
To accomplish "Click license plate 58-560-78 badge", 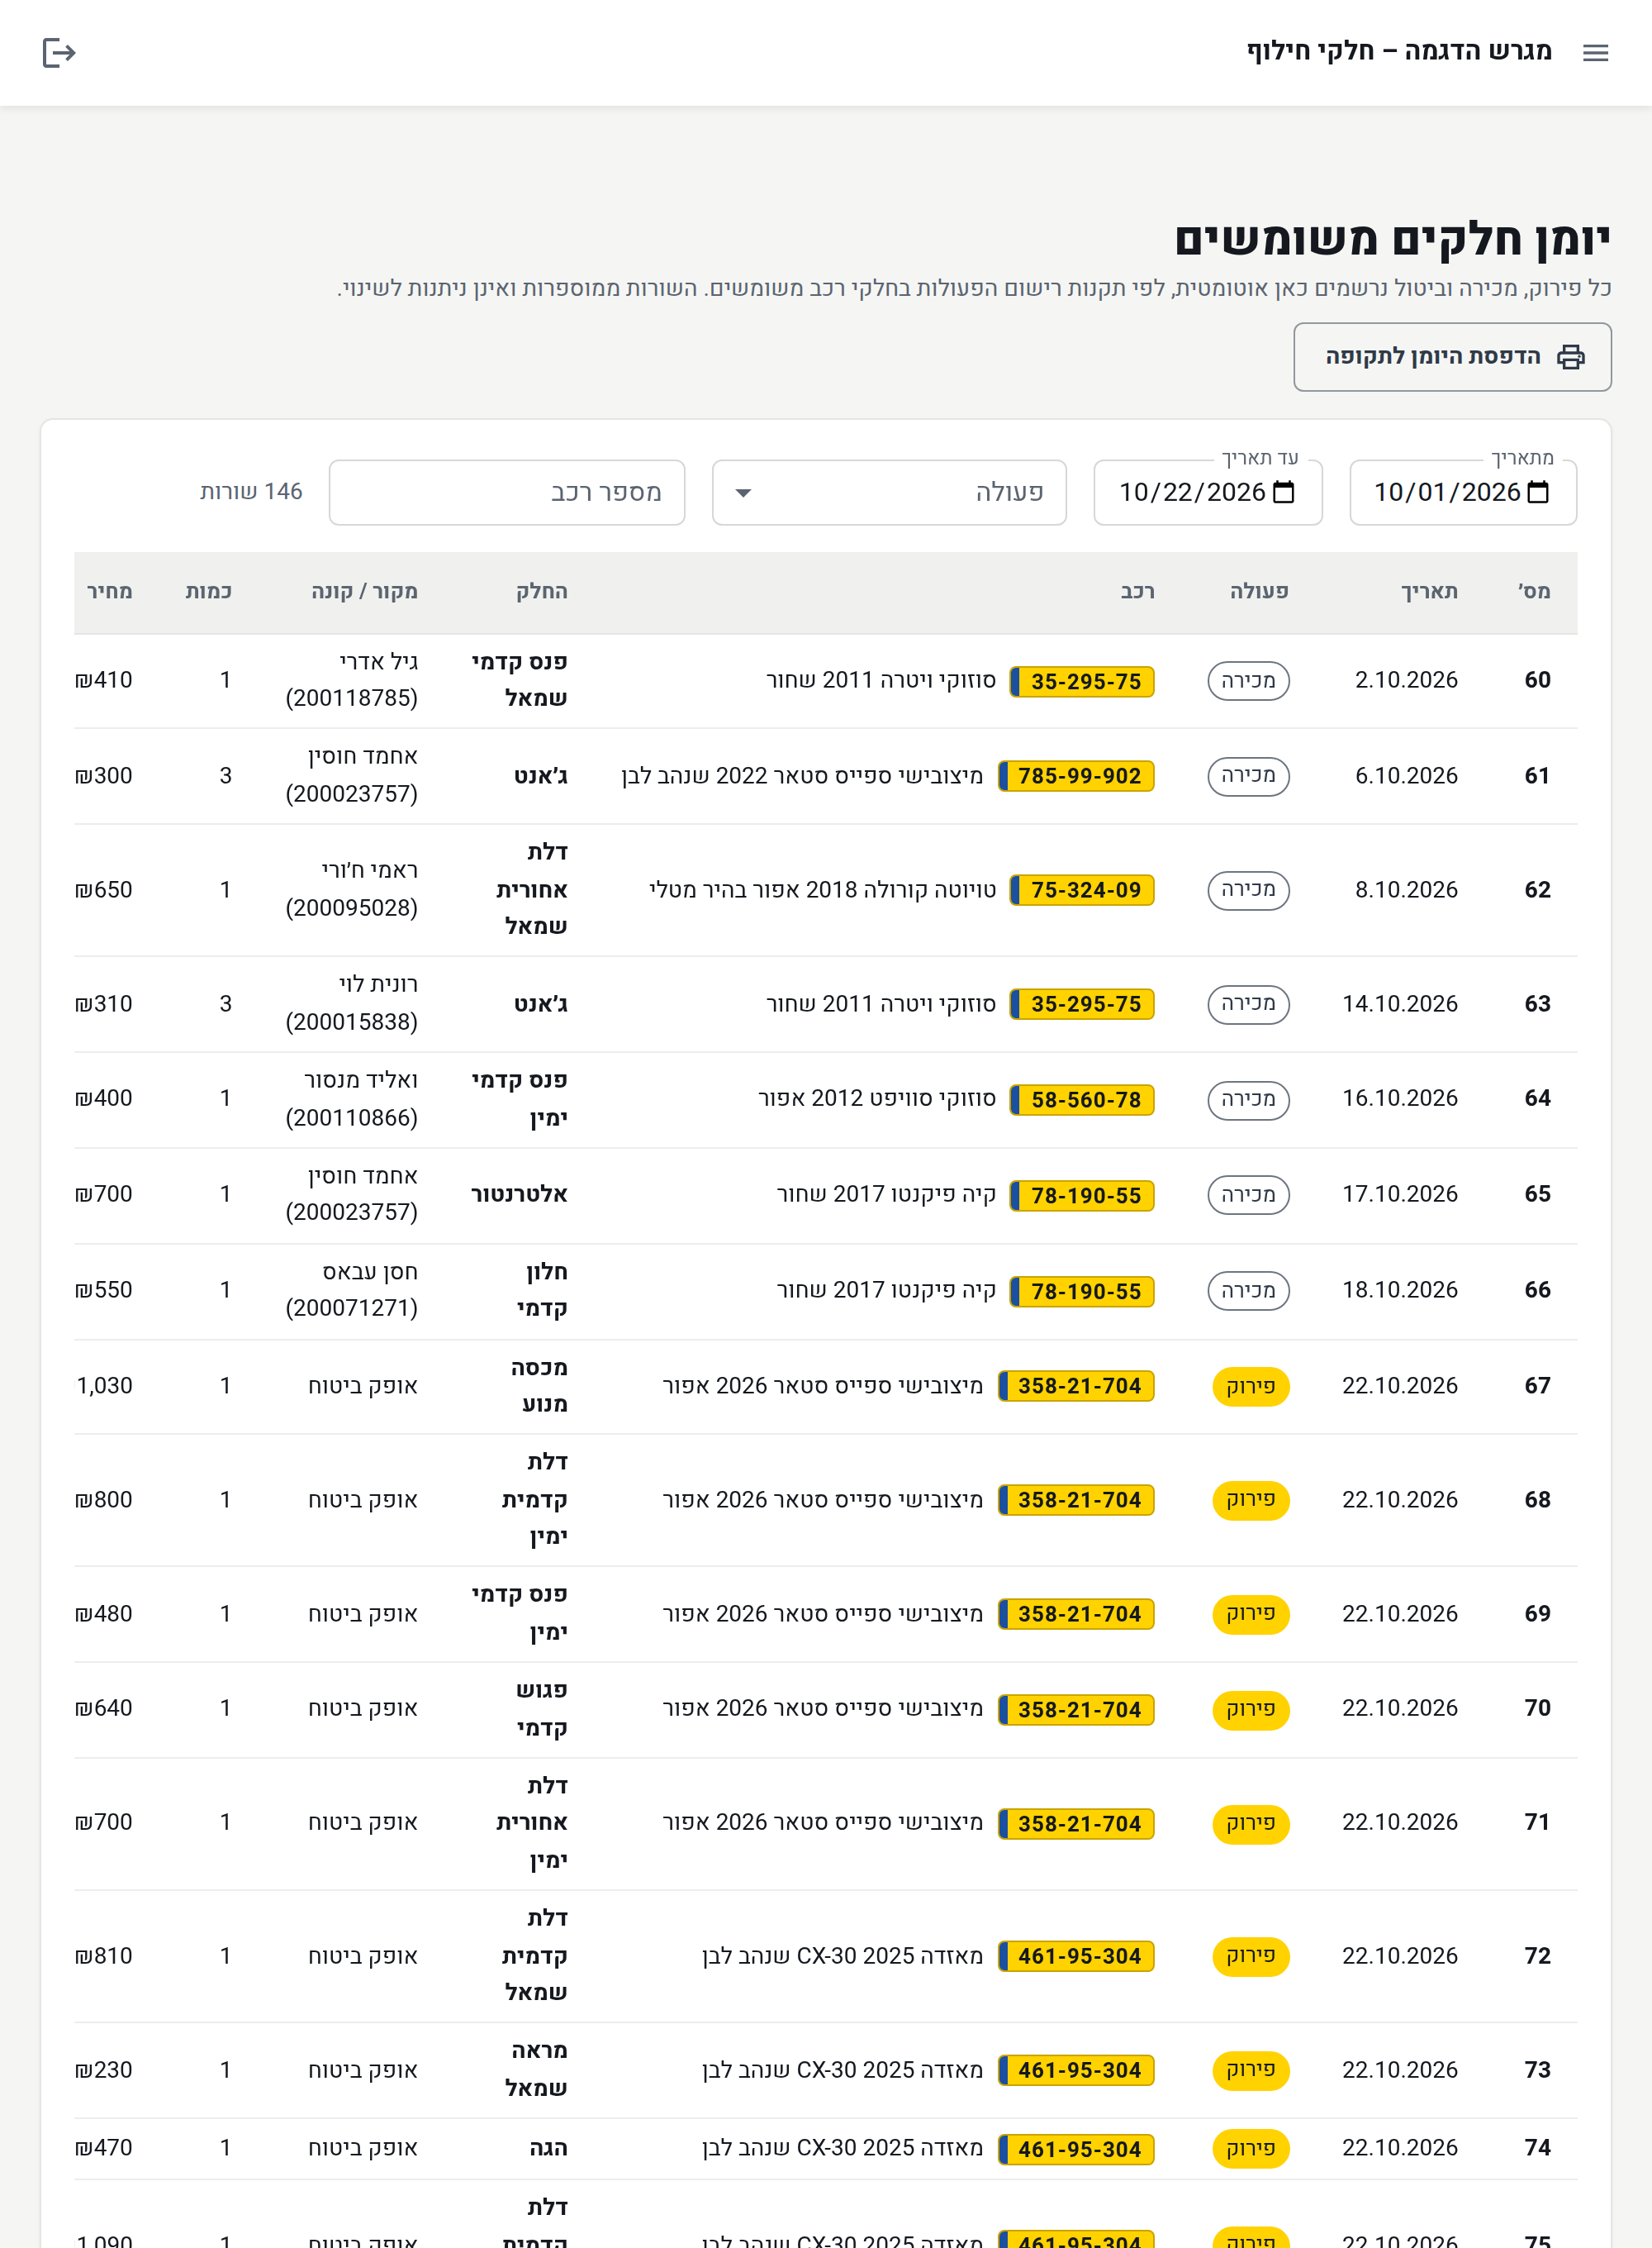I will coord(1082,1099).
